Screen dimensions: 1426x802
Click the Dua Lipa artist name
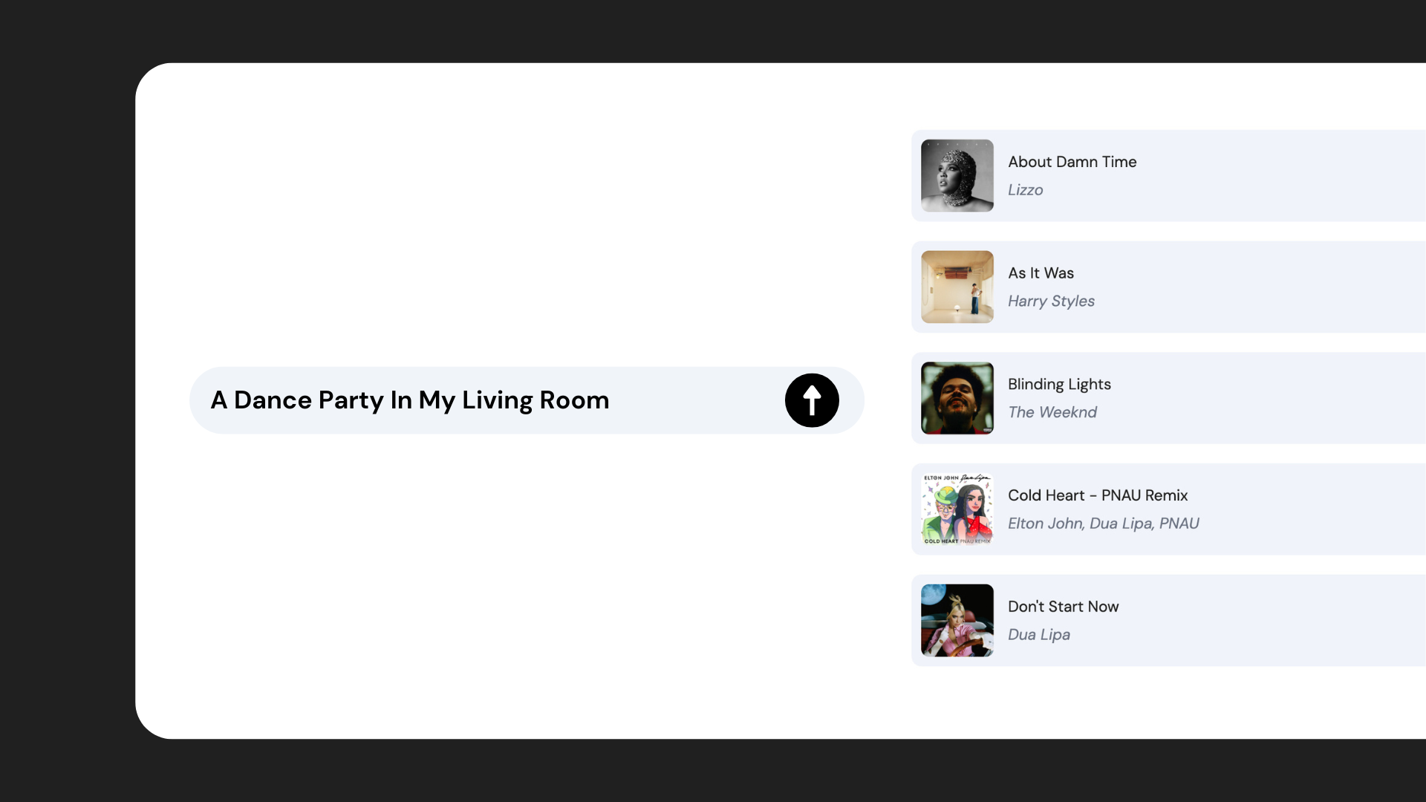[x=1038, y=635]
